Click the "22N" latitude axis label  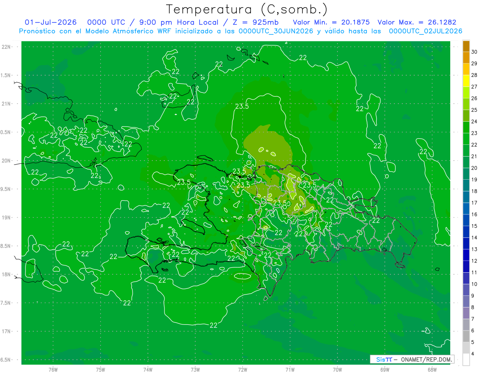click(7, 47)
